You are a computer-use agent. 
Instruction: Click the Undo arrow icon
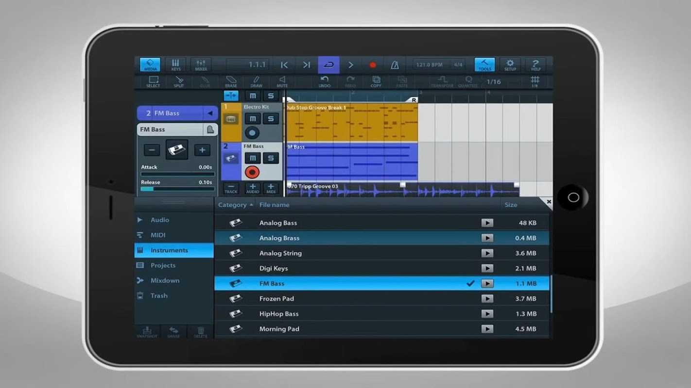pyautogui.click(x=325, y=81)
